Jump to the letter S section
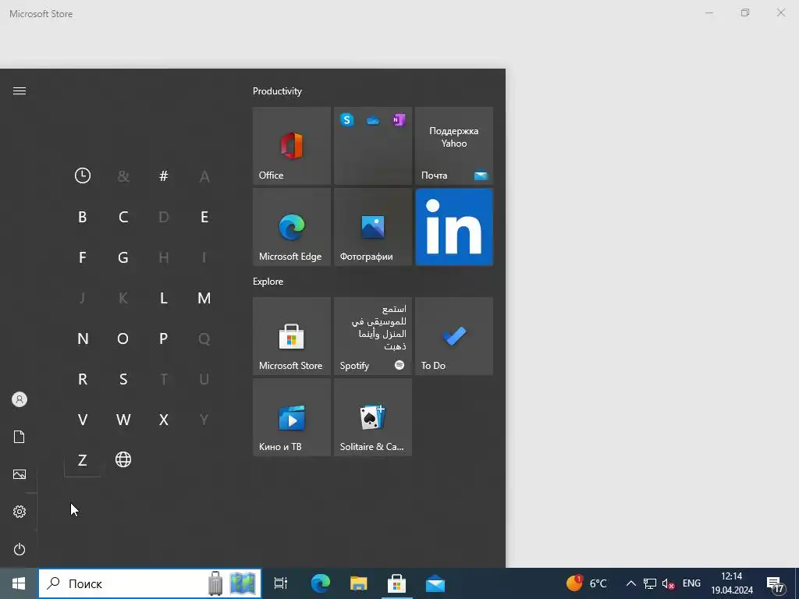This screenshot has width=799, height=599. click(x=123, y=380)
